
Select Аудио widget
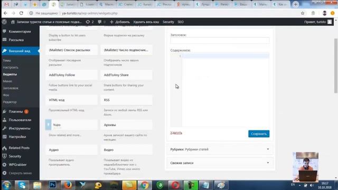point(71,150)
